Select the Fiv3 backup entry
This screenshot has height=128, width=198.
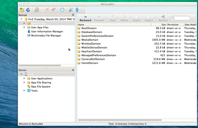pos(49,19)
